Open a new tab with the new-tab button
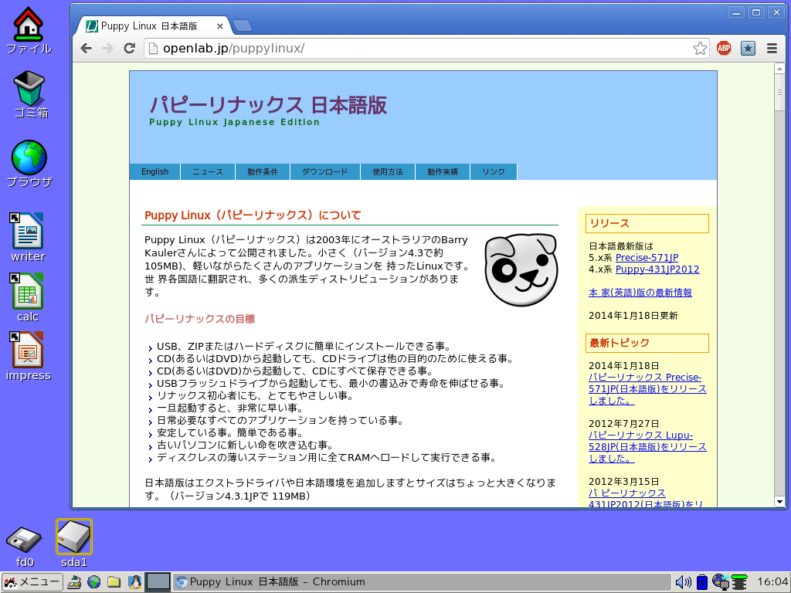Viewport: 791px width, 593px height. point(243,25)
